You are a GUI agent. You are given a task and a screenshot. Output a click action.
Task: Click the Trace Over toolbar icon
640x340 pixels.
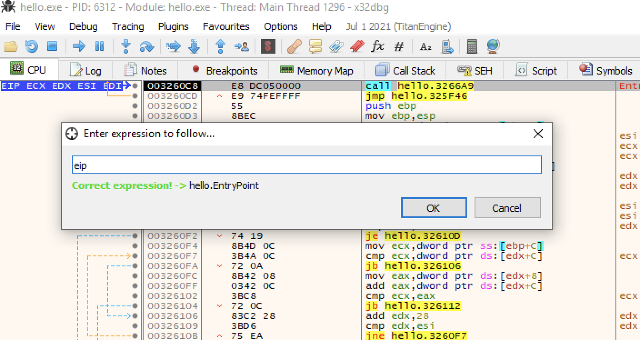point(194,46)
